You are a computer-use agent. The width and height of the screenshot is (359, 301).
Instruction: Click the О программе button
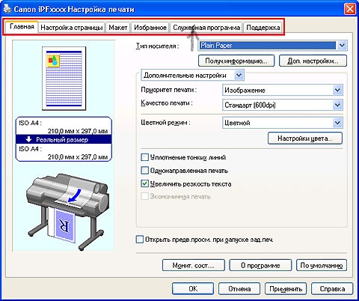260,265
